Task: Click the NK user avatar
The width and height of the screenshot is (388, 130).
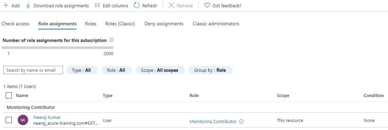Action: (x=23, y=120)
